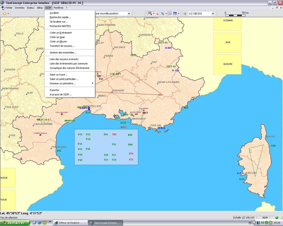
Task: Choose Créer un Gaar
Action: (70, 37)
